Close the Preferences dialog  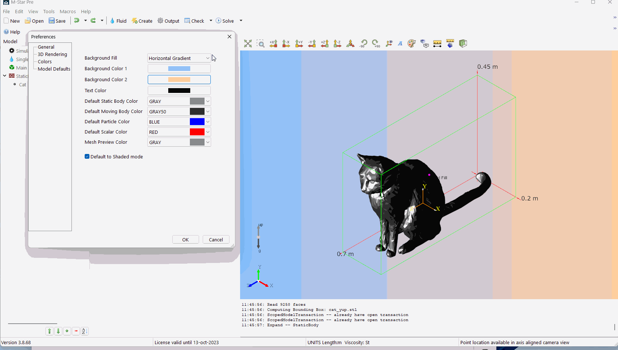[229, 37]
